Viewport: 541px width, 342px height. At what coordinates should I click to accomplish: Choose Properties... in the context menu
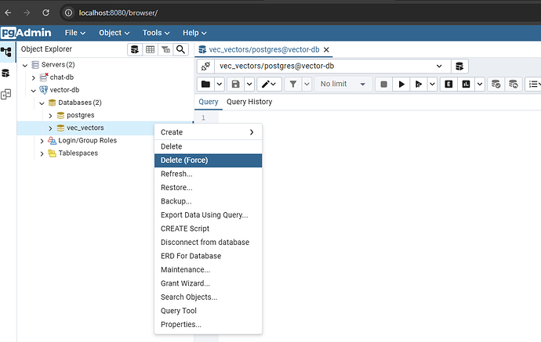coord(208,325)
